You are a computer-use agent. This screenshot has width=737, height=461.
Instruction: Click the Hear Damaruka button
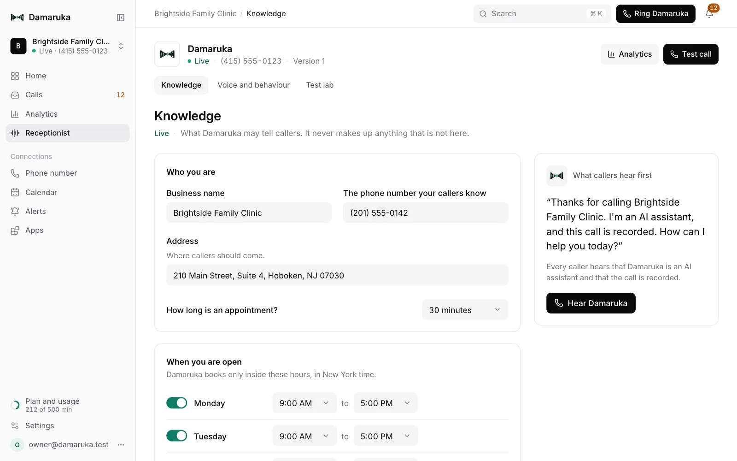[591, 303]
